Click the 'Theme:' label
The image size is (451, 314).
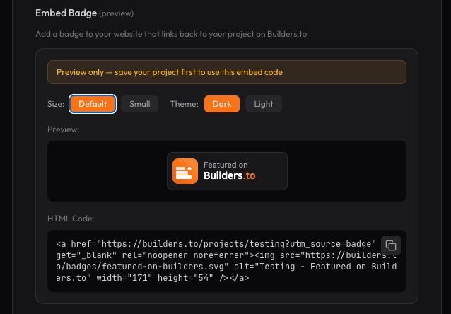coord(184,104)
